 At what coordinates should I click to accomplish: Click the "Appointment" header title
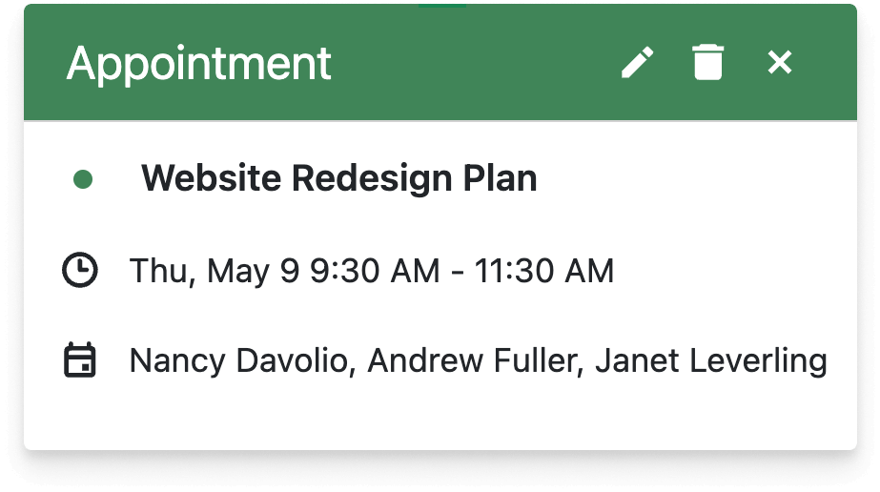tap(198, 63)
